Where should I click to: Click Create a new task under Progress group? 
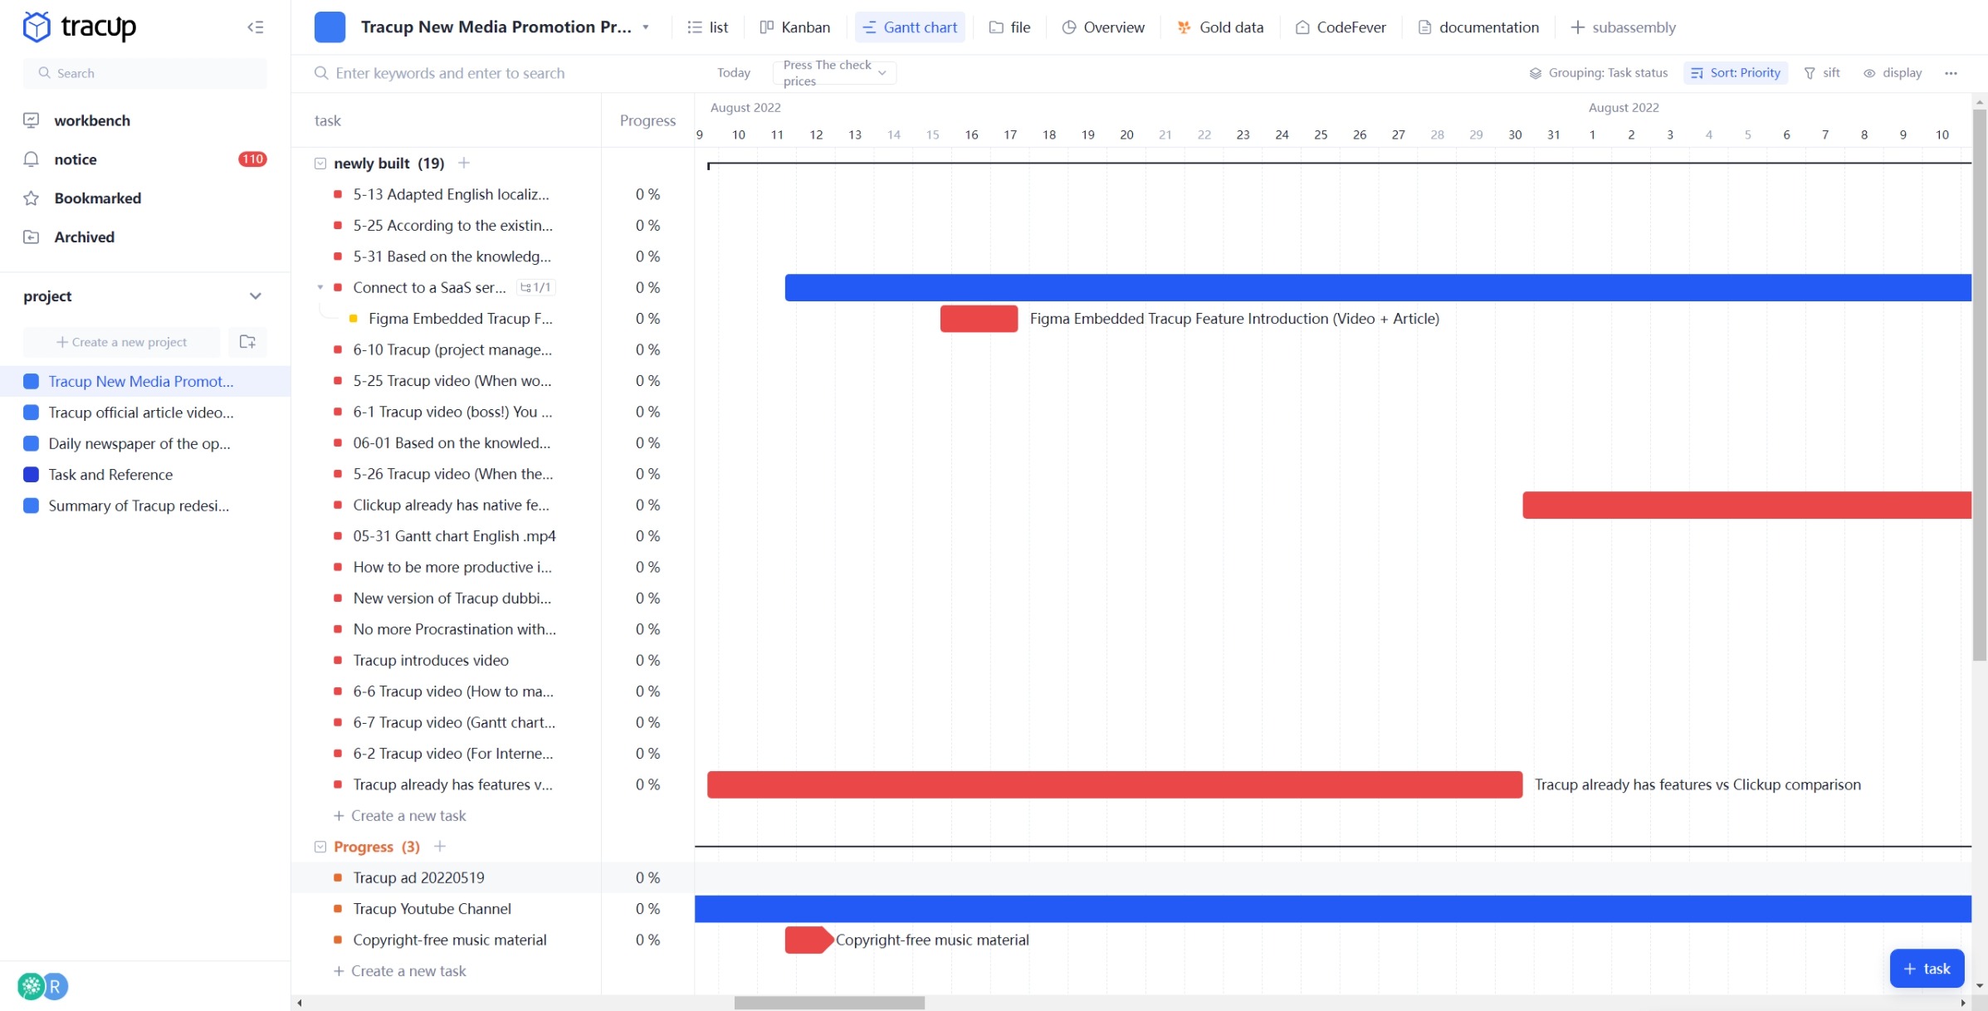399,971
